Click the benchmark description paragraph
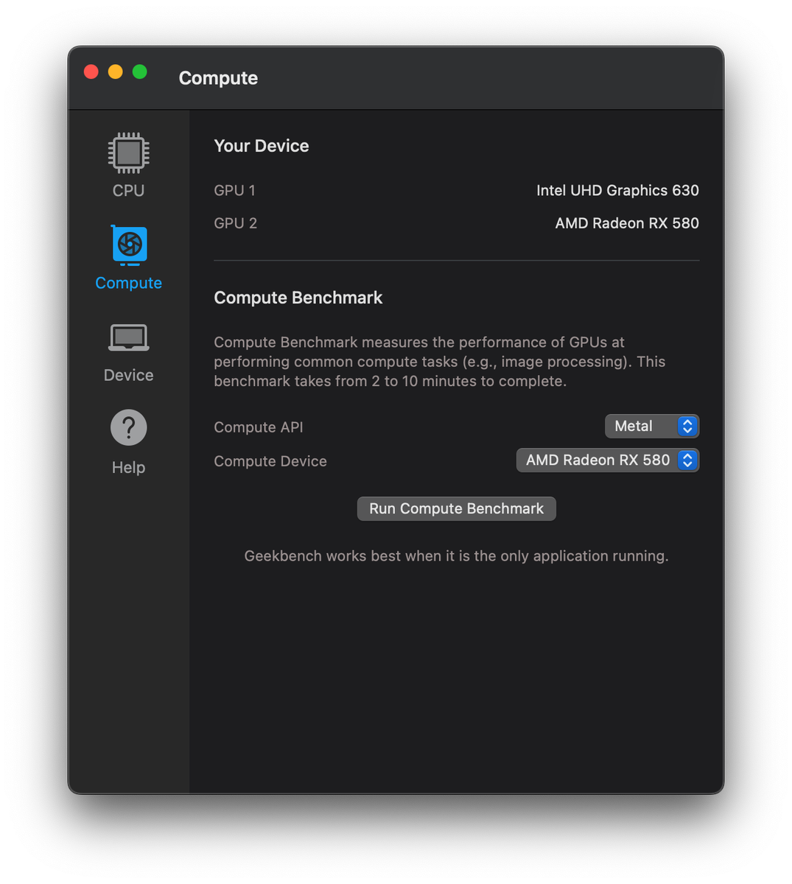This screenshot has height=884, width=792. pyautogui.click(x=440, y=362)
